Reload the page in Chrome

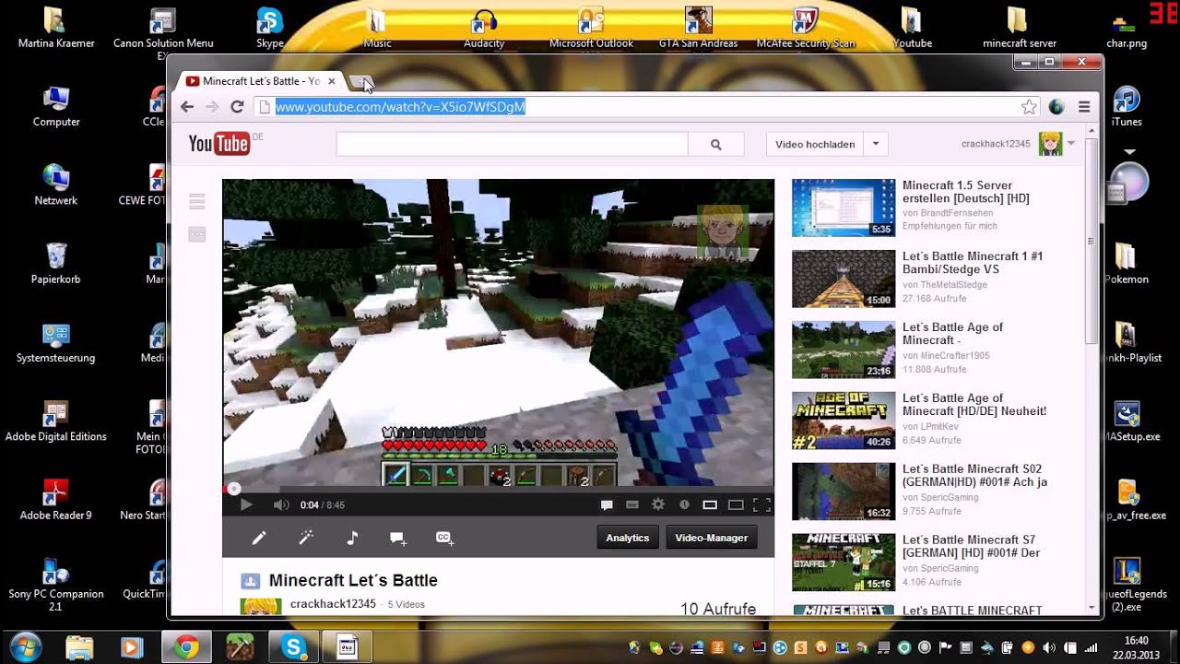click(237, 107)
